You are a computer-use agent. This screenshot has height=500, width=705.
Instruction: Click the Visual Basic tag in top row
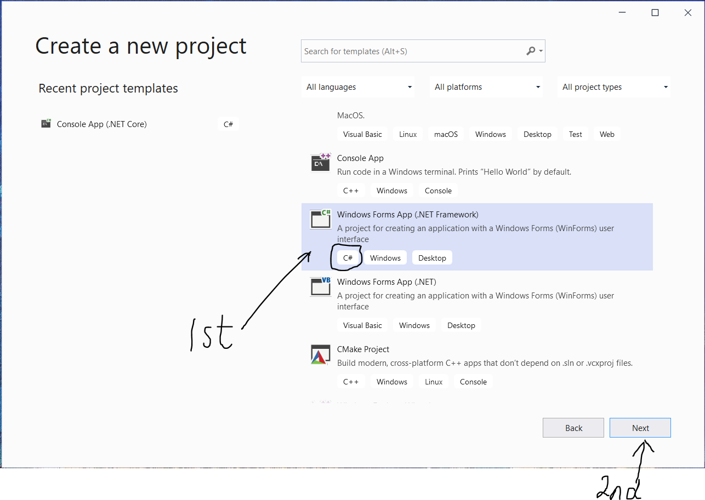click(x=362, y=134)
